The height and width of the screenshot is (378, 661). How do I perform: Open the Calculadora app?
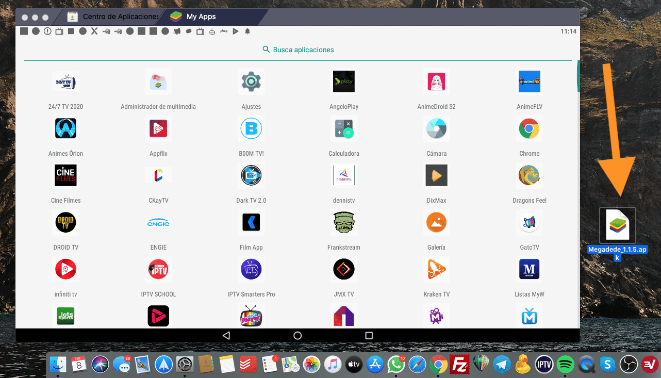pyautogui.click(x=344, y=129)
